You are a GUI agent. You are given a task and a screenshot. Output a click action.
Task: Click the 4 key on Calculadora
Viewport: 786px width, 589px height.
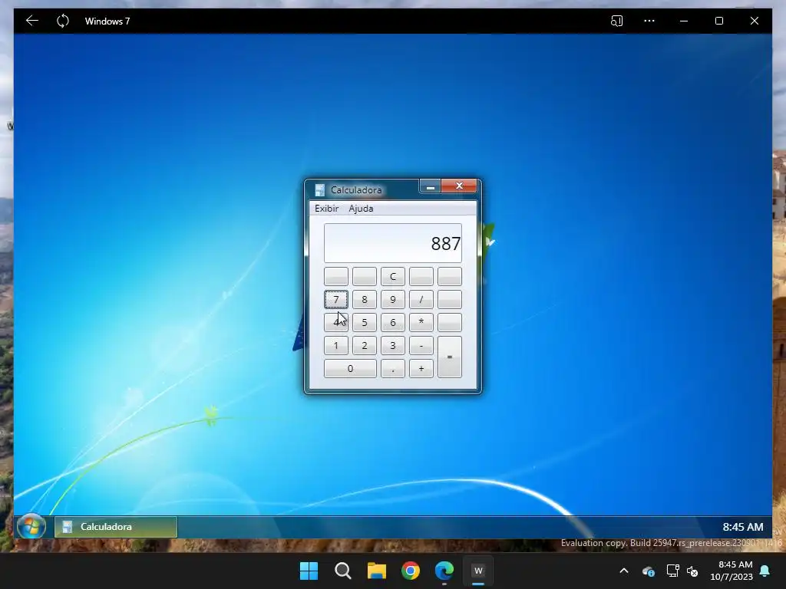click(336, 323)
